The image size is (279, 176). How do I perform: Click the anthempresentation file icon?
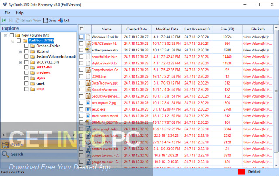pyautogui.click(x=88, y=50)
